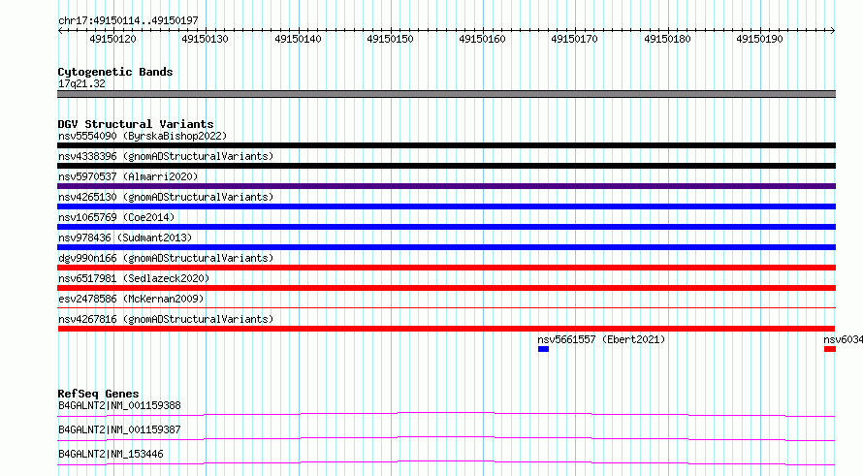Screen dimensions: 863x476
Task: Click the gray 17q21.32 cytogenetic band bar
Action: click(x=446, y=94)
